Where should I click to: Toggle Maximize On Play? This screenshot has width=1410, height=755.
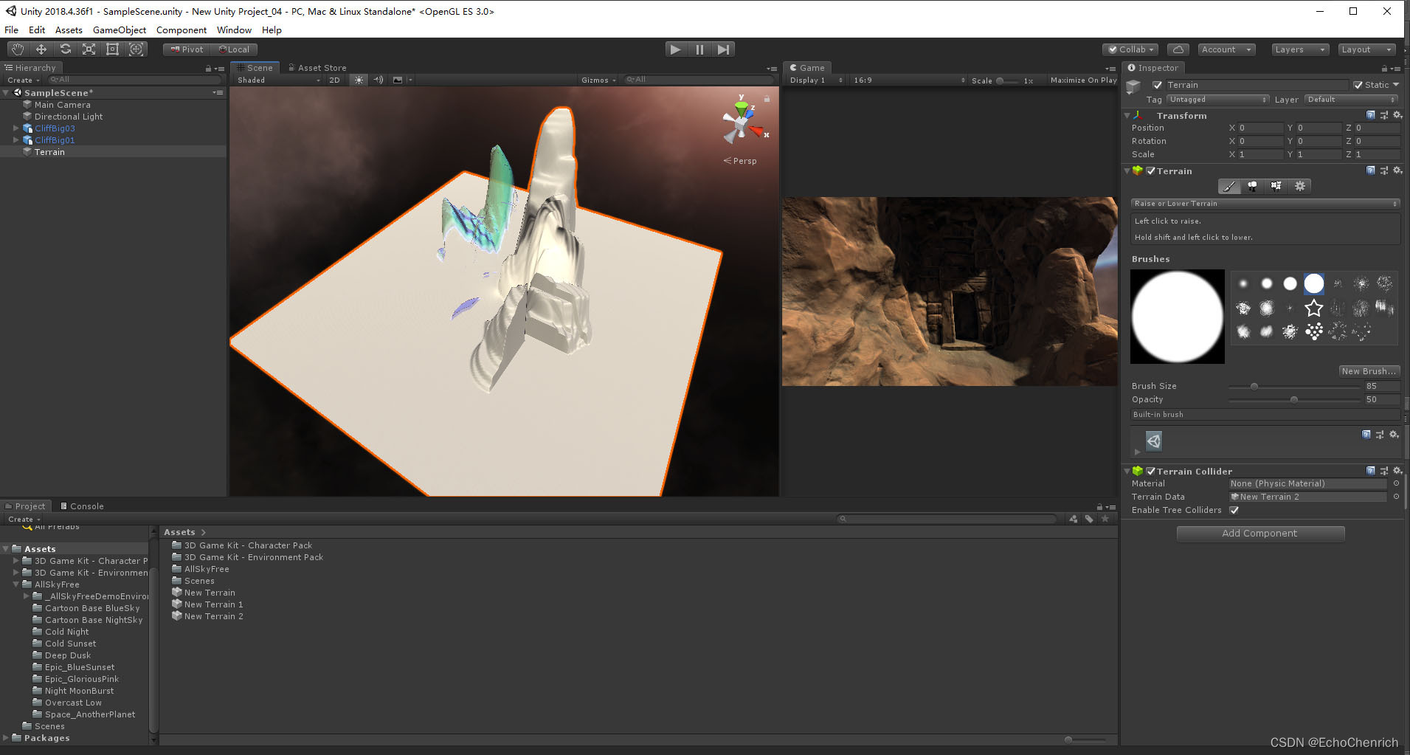click(1083, 80)
